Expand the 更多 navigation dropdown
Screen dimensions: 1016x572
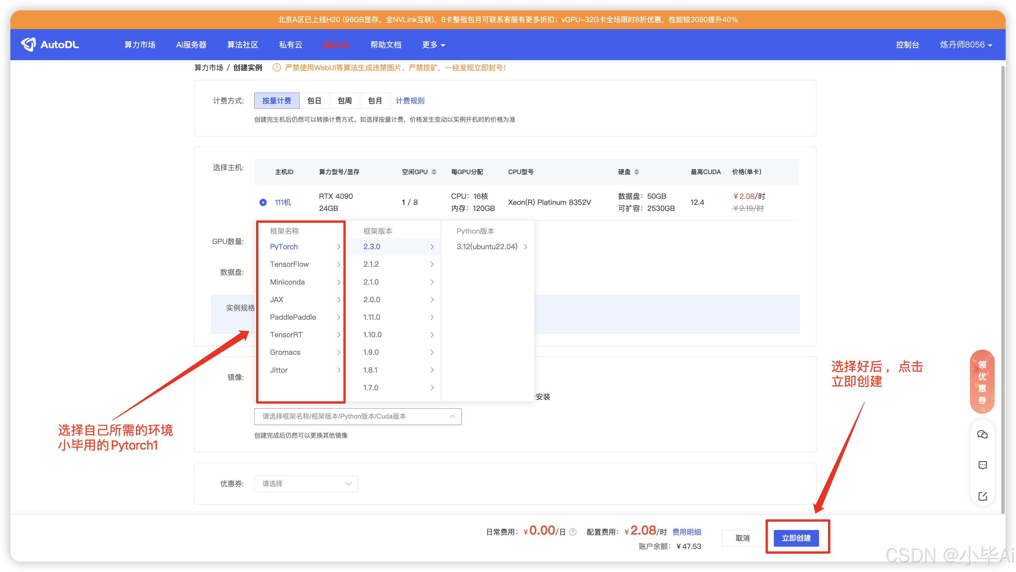[x=433, y=45]
